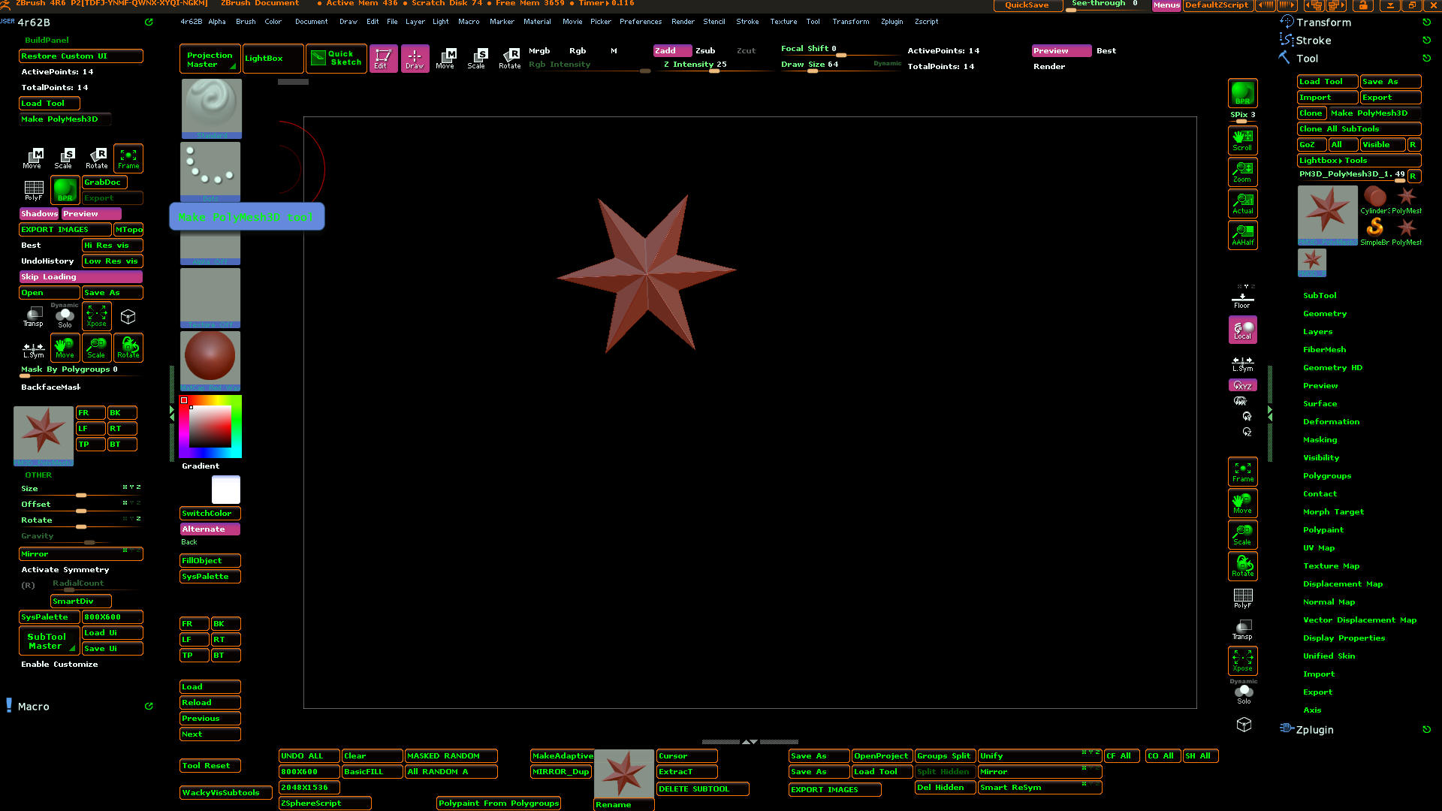Toggle Solo mode in the left panel
Screen dimensions: 1442x811
[x=65, y=316]
